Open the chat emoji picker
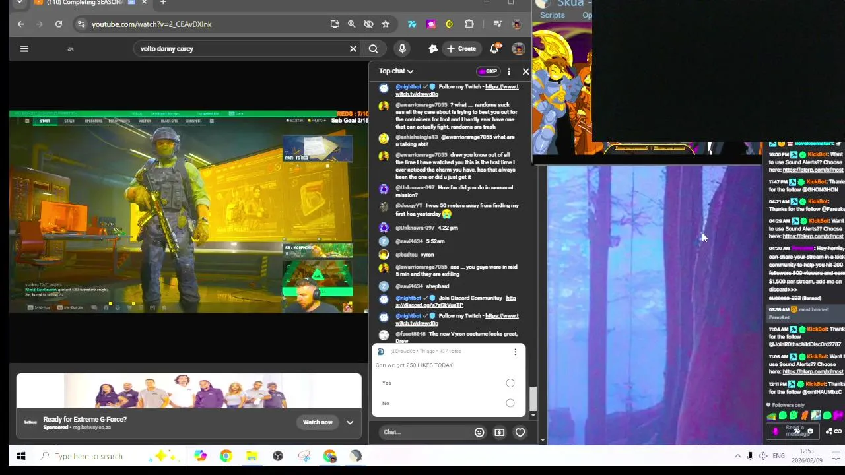Viewport: 845px width, 475px height. click(479, 432)
